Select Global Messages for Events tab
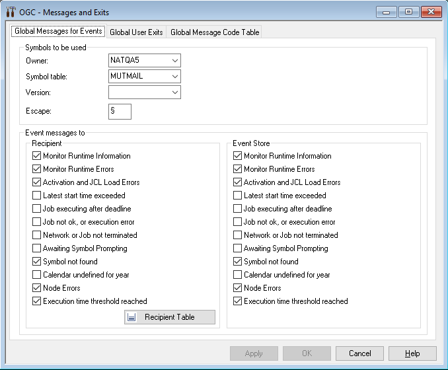 58,32
